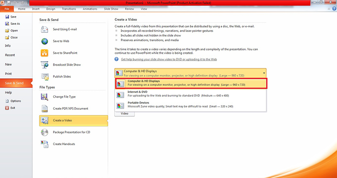Switch to the Design tab
The image size is (337, 178).
51,9
